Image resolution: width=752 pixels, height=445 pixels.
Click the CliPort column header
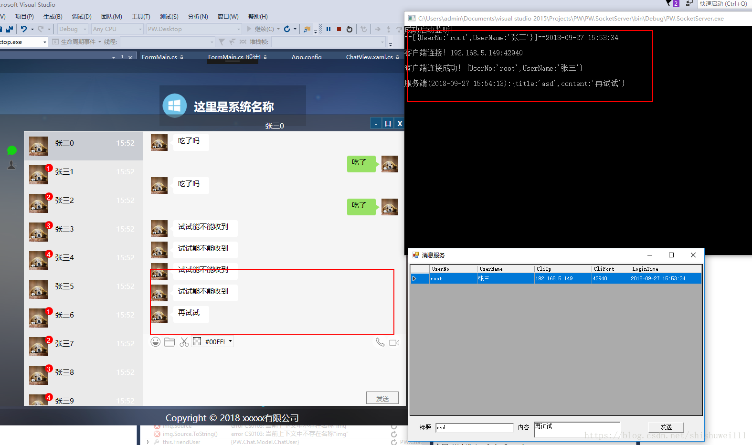click(x=611, y=269)
